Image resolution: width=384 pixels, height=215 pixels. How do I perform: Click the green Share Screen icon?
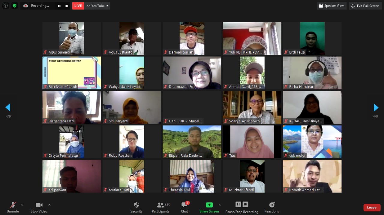[209, 205]
